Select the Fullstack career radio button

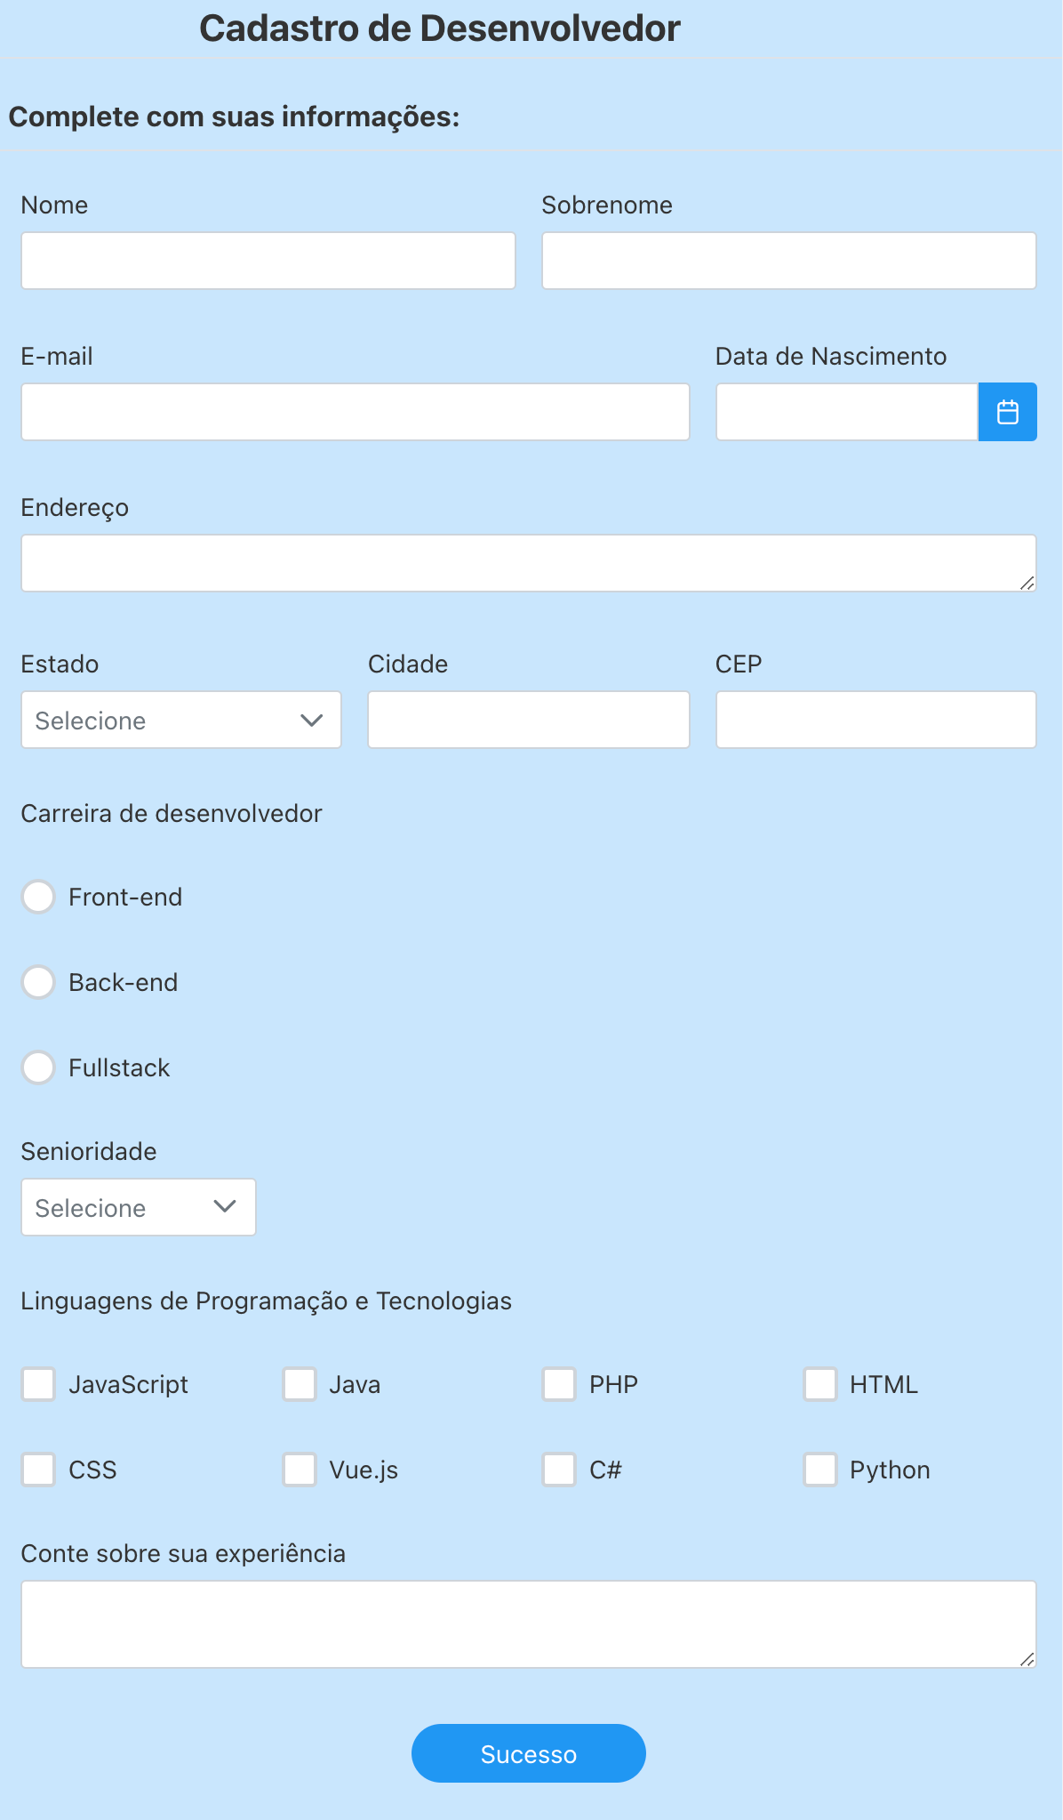pyautogui.click(x=38, y=1067)
